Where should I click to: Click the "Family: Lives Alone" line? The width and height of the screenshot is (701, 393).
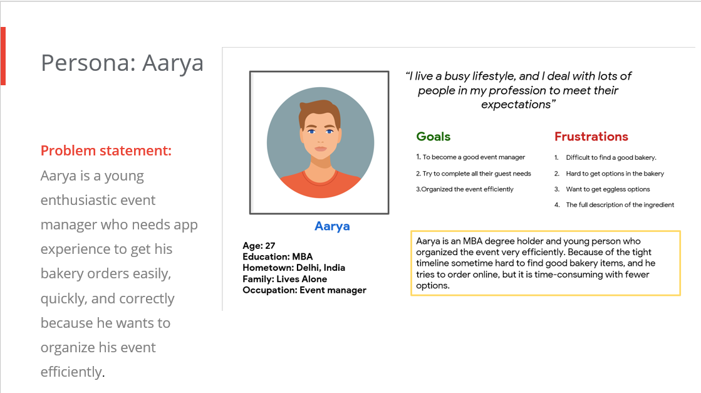coord(285,279)
